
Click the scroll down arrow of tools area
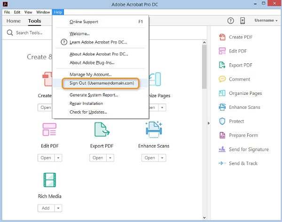(204, 217)
